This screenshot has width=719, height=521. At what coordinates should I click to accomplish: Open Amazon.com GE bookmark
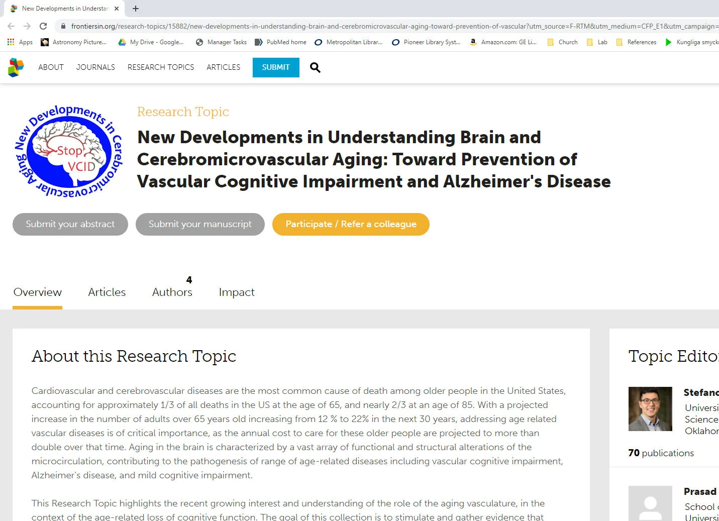point(503,42)
